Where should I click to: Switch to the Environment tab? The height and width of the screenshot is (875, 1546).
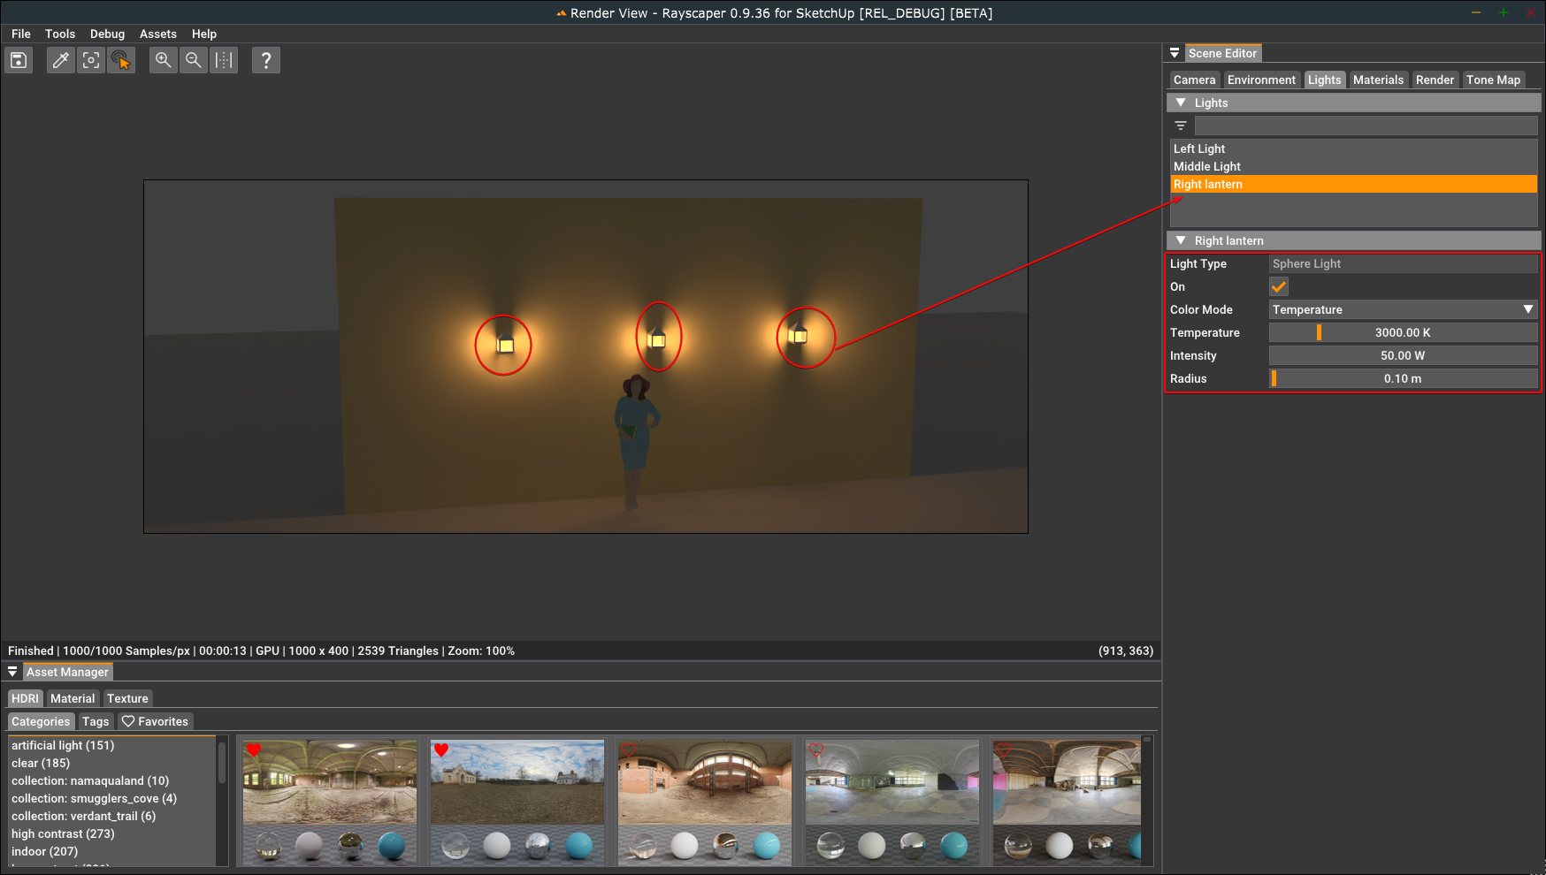click(x=1261, y=80)
